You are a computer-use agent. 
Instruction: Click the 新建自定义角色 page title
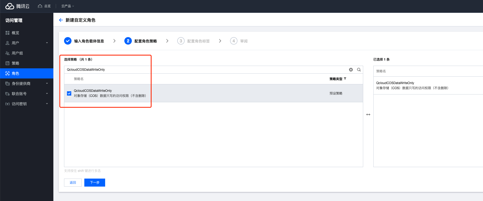point(81,20)
